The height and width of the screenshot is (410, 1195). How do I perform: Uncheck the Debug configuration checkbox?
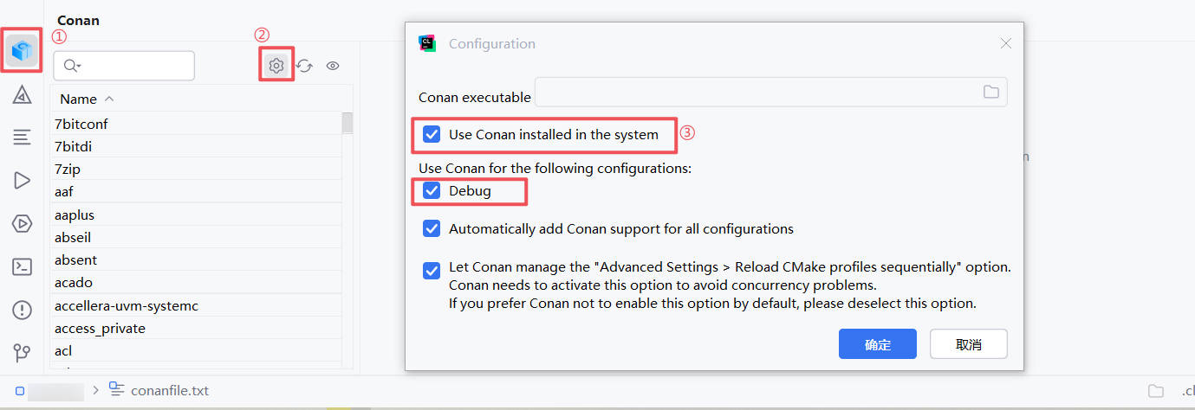tap(432, 190)
